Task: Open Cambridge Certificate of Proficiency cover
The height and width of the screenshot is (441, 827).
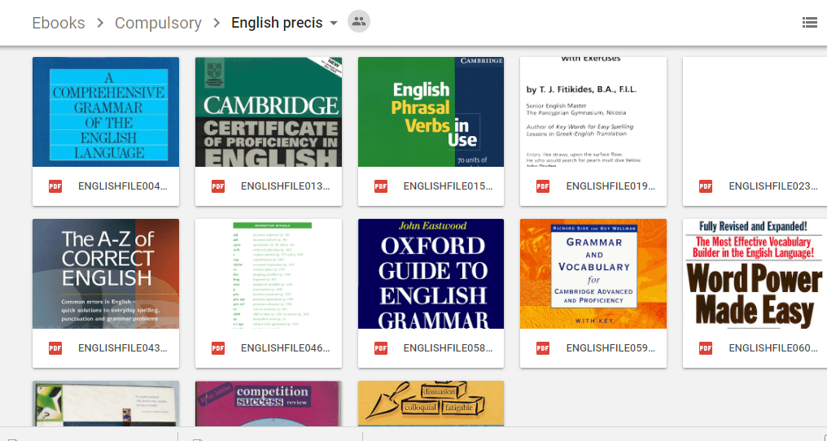Action: point(269,111)
